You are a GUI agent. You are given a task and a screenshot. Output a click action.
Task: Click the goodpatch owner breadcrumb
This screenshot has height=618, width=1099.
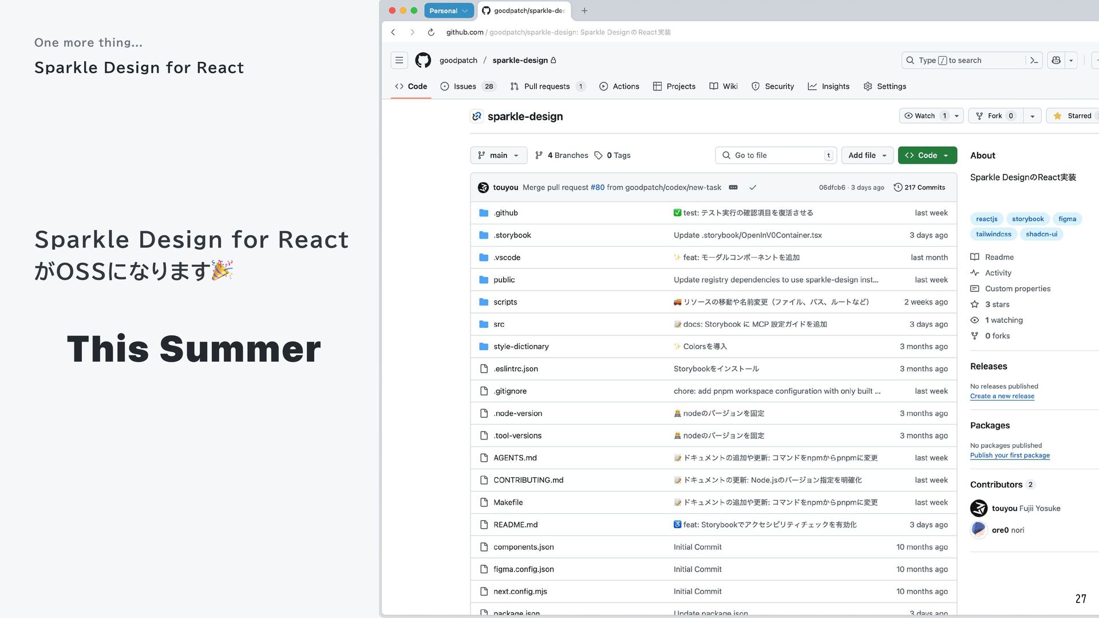pos(458,60)
